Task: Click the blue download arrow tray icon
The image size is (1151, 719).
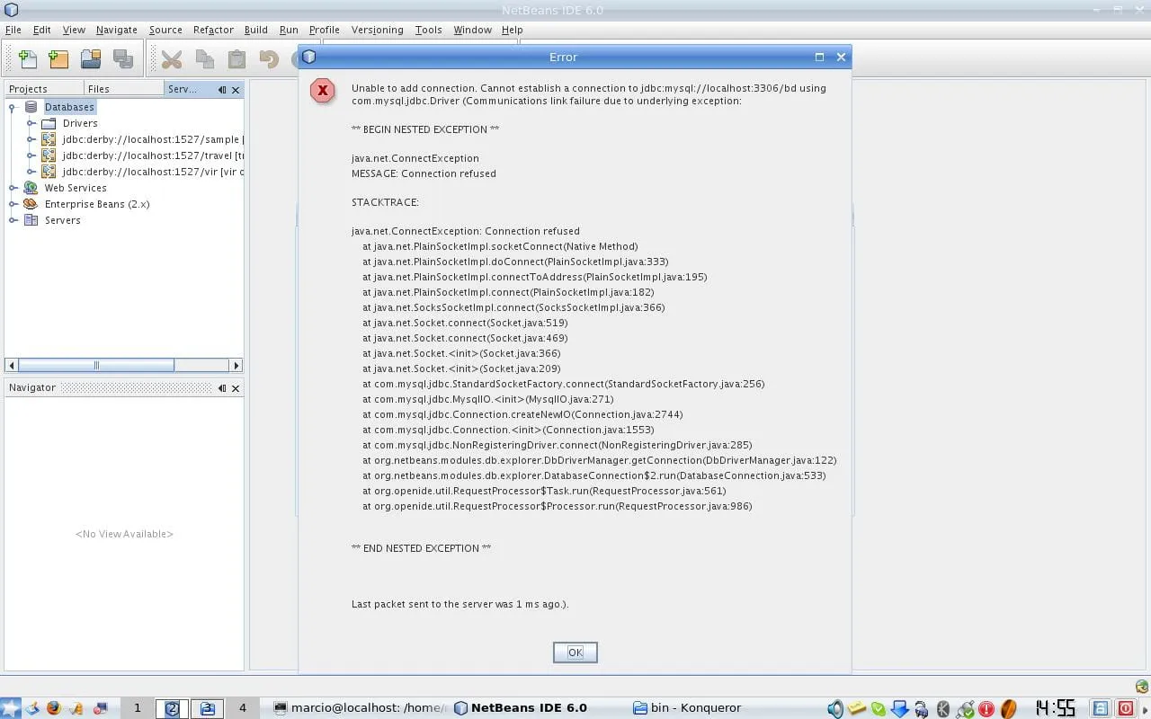Action: 899,709
